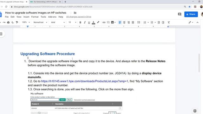Justify the text
Image resolution: width=203 pixels, height=114 pixels.
point(133,22)
